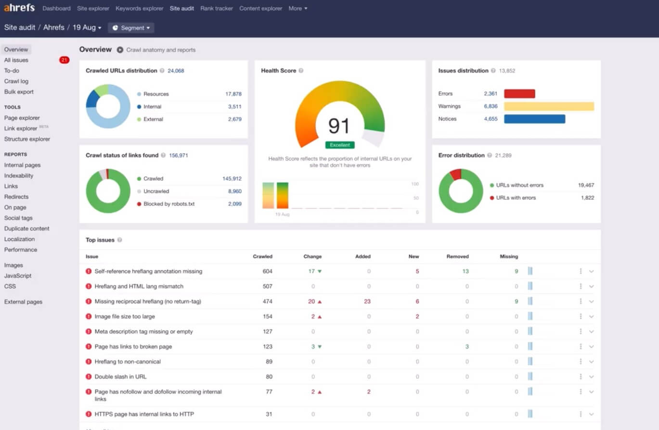Play the Crawl anatomy and reports video

click(x=120, y=50)
